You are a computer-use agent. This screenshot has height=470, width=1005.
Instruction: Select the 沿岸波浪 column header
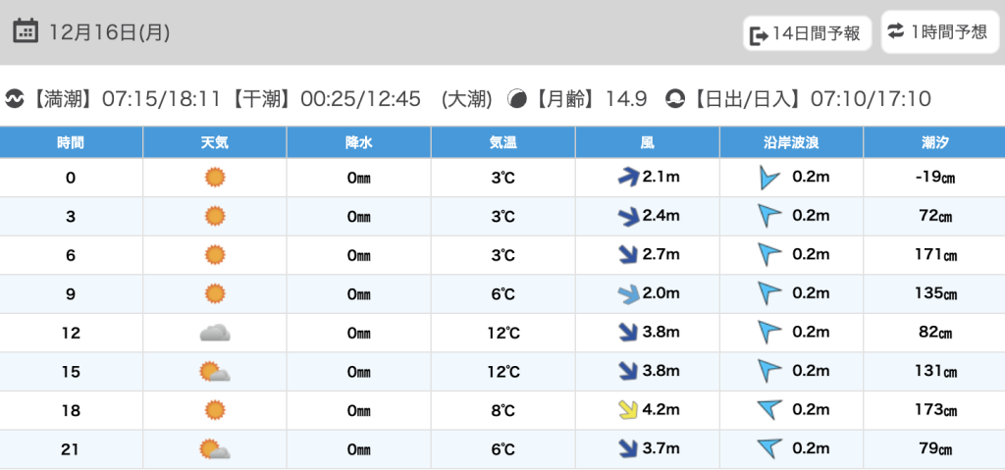(x=791, y=142)
